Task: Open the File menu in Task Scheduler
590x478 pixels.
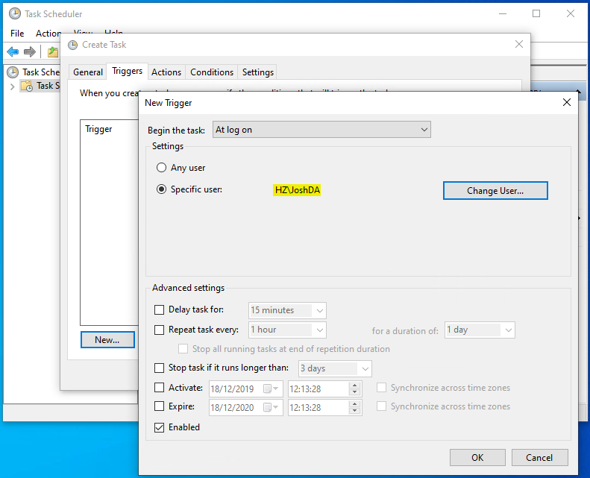Action: [17, 33]
